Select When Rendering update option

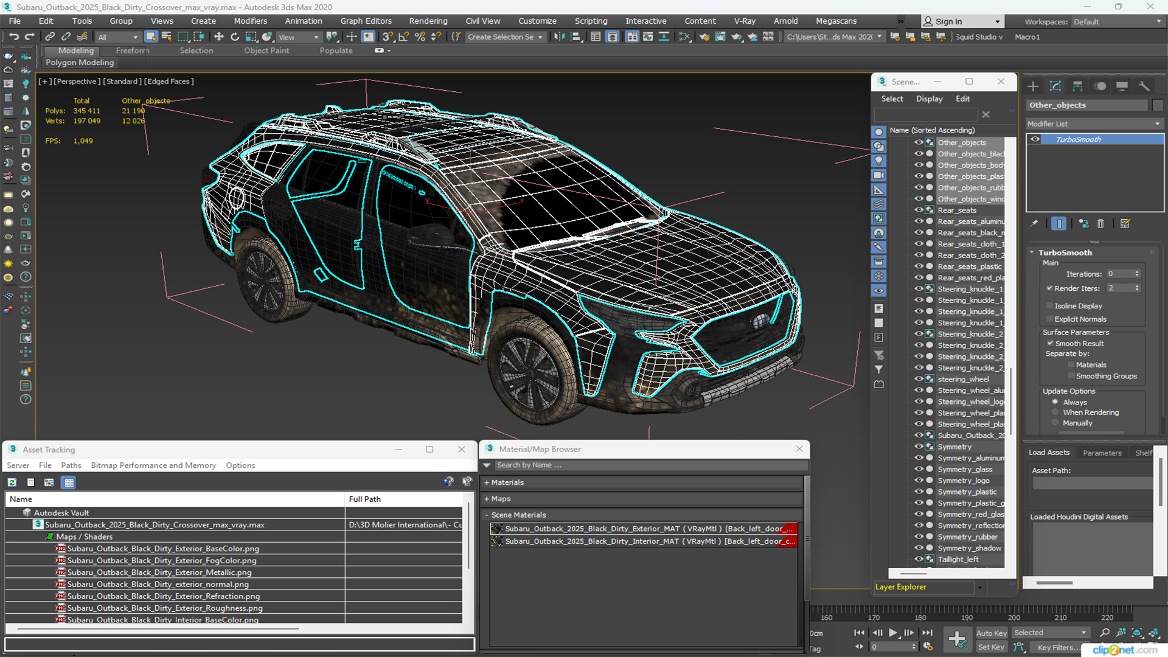pos(1055,412)
